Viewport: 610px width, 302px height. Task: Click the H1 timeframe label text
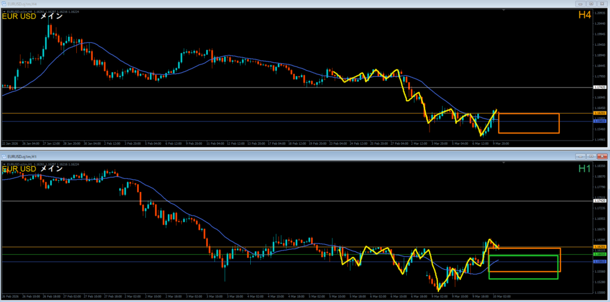584,169
